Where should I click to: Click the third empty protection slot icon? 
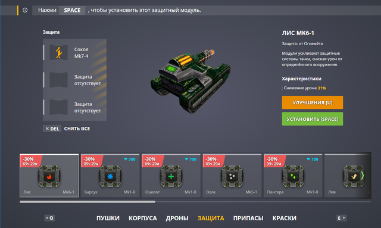tap(58, 107)
